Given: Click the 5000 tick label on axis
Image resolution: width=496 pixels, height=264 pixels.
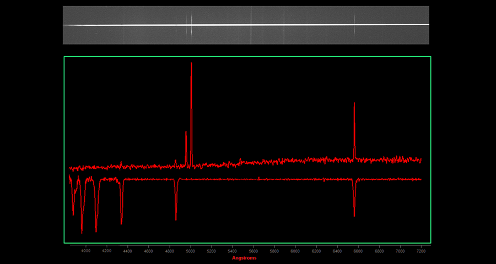Looking at the screenshot, I should tap(190, 250).
